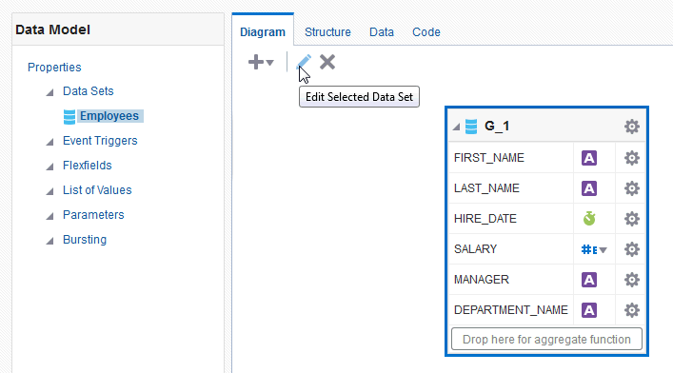Open SALARY number type dropdown
This screenshot has width=673, height=373.
(594, 249)
